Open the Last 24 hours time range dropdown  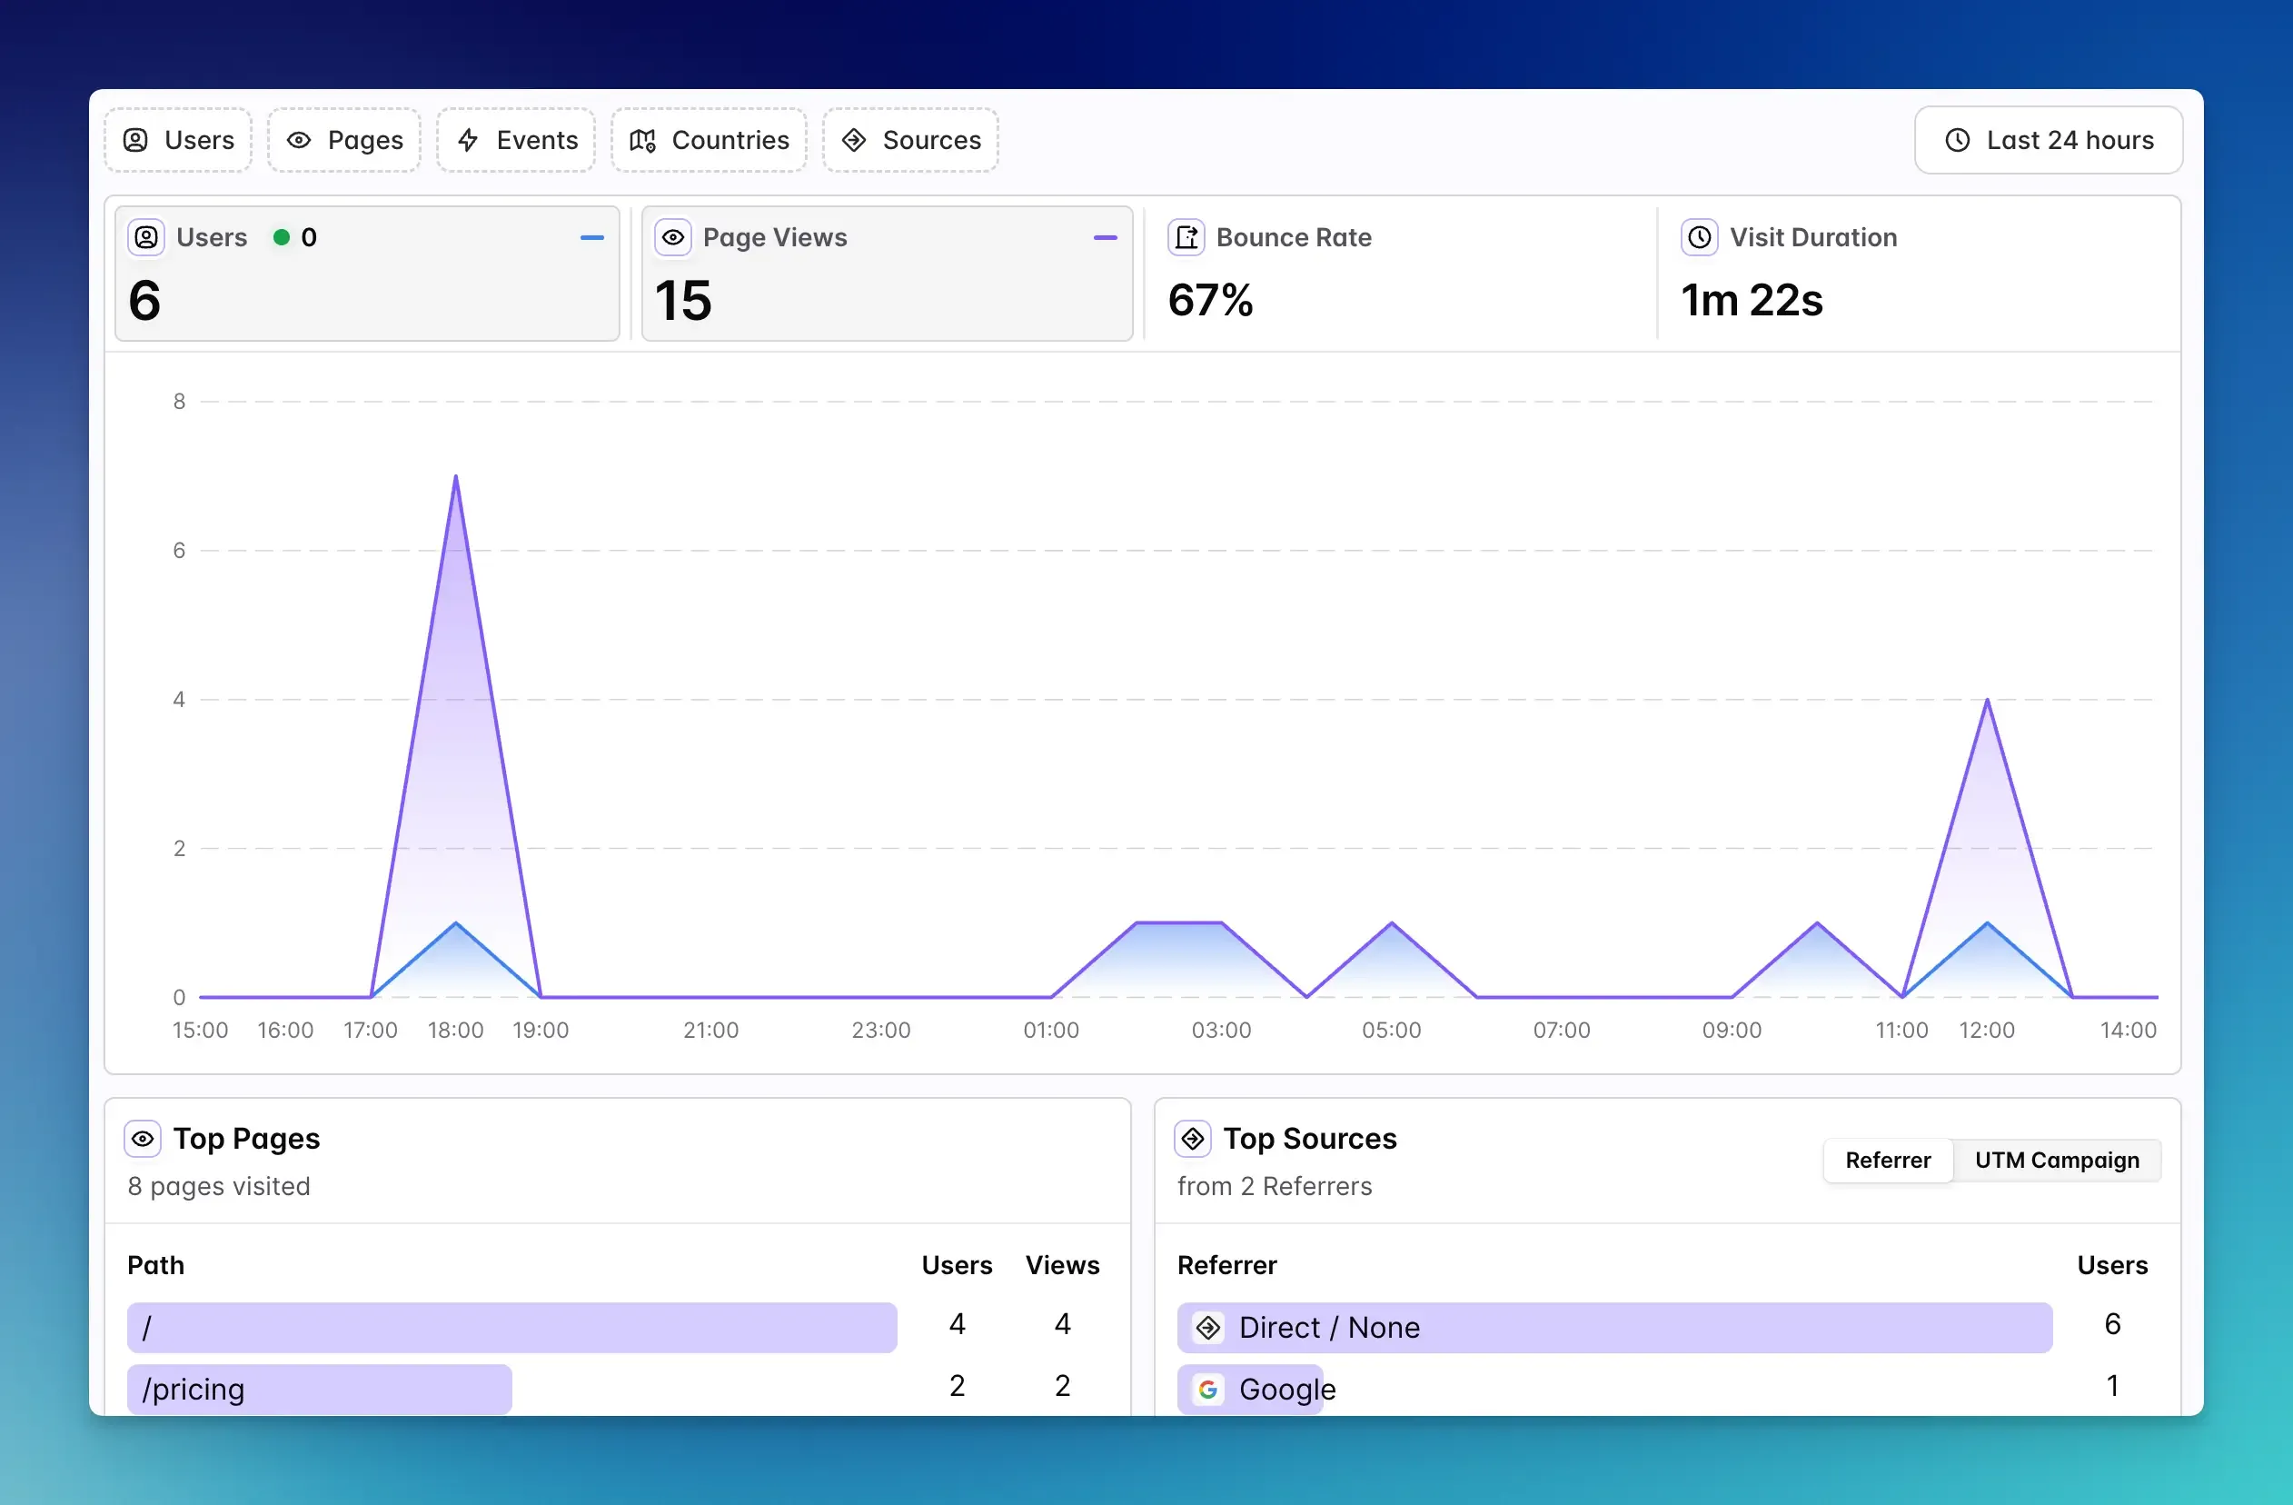click(2049, 140)
